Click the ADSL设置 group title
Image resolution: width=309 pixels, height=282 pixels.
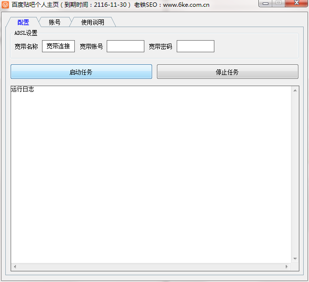click(26, 33)
